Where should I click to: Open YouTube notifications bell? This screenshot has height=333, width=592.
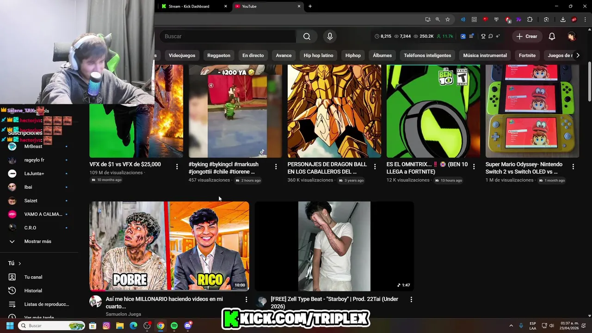click(552, 36)
